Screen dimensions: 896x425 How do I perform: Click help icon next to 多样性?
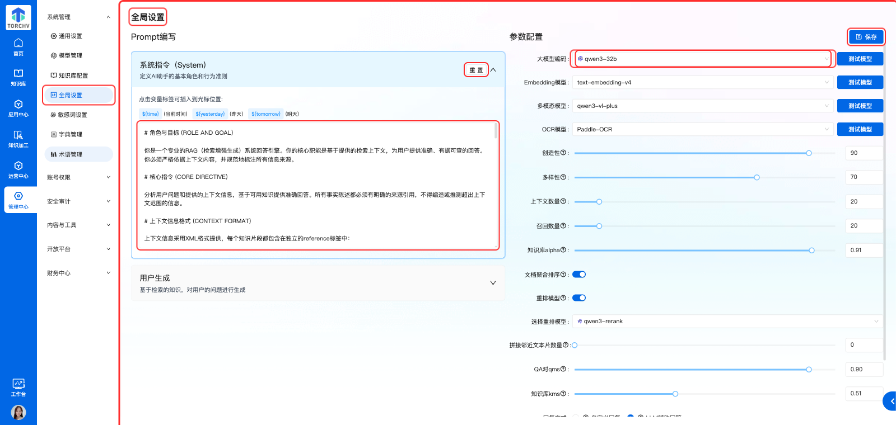pyautogui.click(x=563, y=177)
